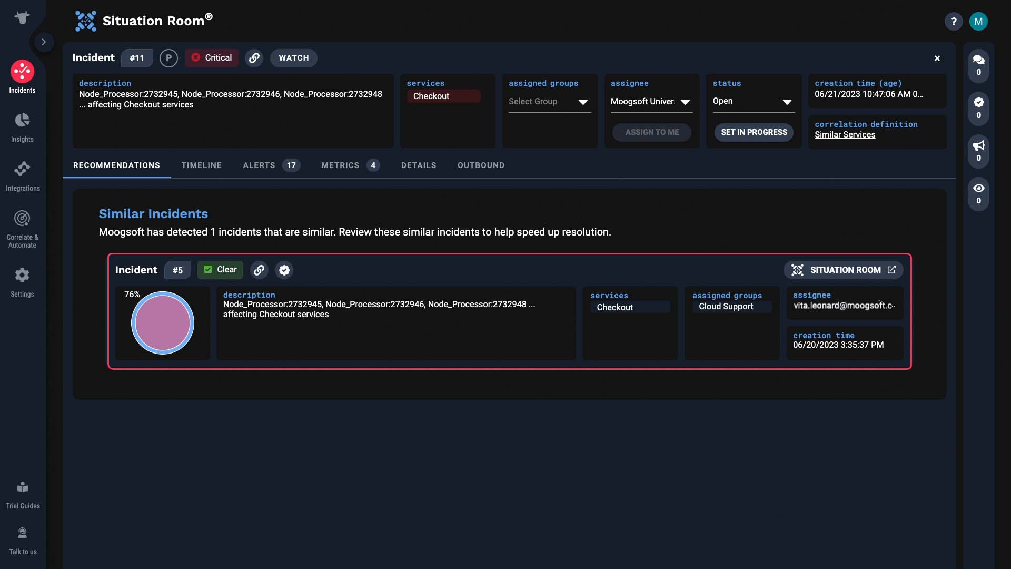Copy link for incident #11
The height and width of the screenshot is (569, 1011).
pos(254,58)
